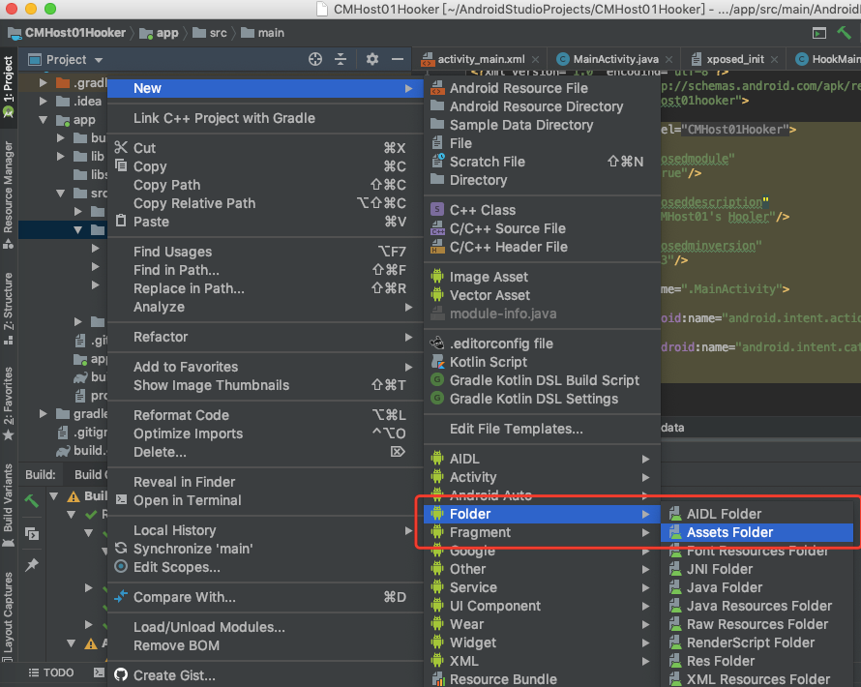The height and width of the screenshot is (687, 861).
Task: Click the Synchronize 'main' refresh icon
Action: (x=121, y=548)
